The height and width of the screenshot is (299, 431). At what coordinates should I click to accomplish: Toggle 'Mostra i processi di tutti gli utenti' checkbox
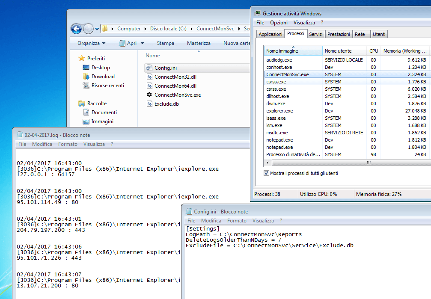pyautogui.click(x=266, y=173)
